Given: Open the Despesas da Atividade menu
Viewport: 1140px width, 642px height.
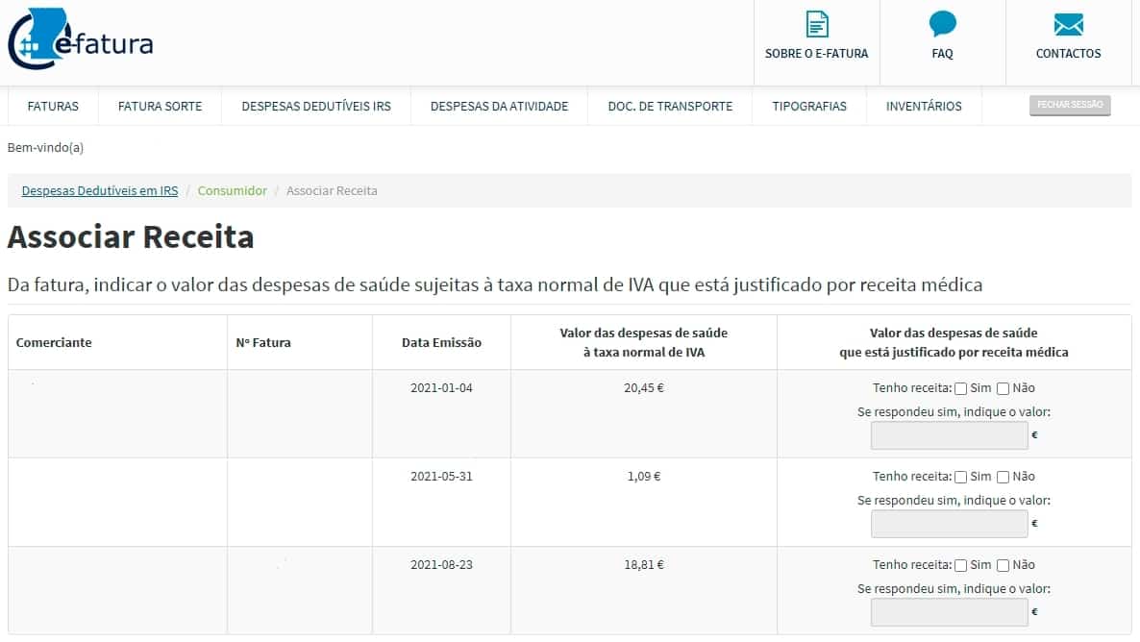Looking at the screenshot, I should tap(499, 107).
